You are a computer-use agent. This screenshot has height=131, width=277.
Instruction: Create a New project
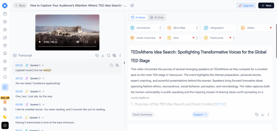coord(266,5)
